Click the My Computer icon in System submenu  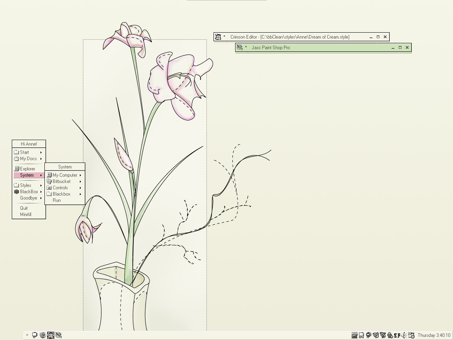click(x=49, y=175)
